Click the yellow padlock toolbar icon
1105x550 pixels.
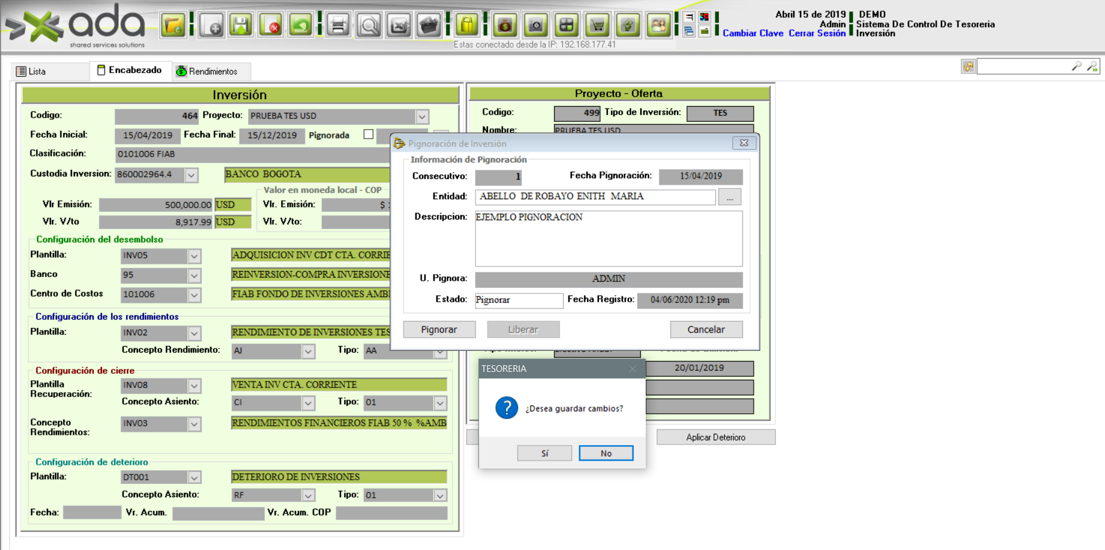tap(466, 25)
